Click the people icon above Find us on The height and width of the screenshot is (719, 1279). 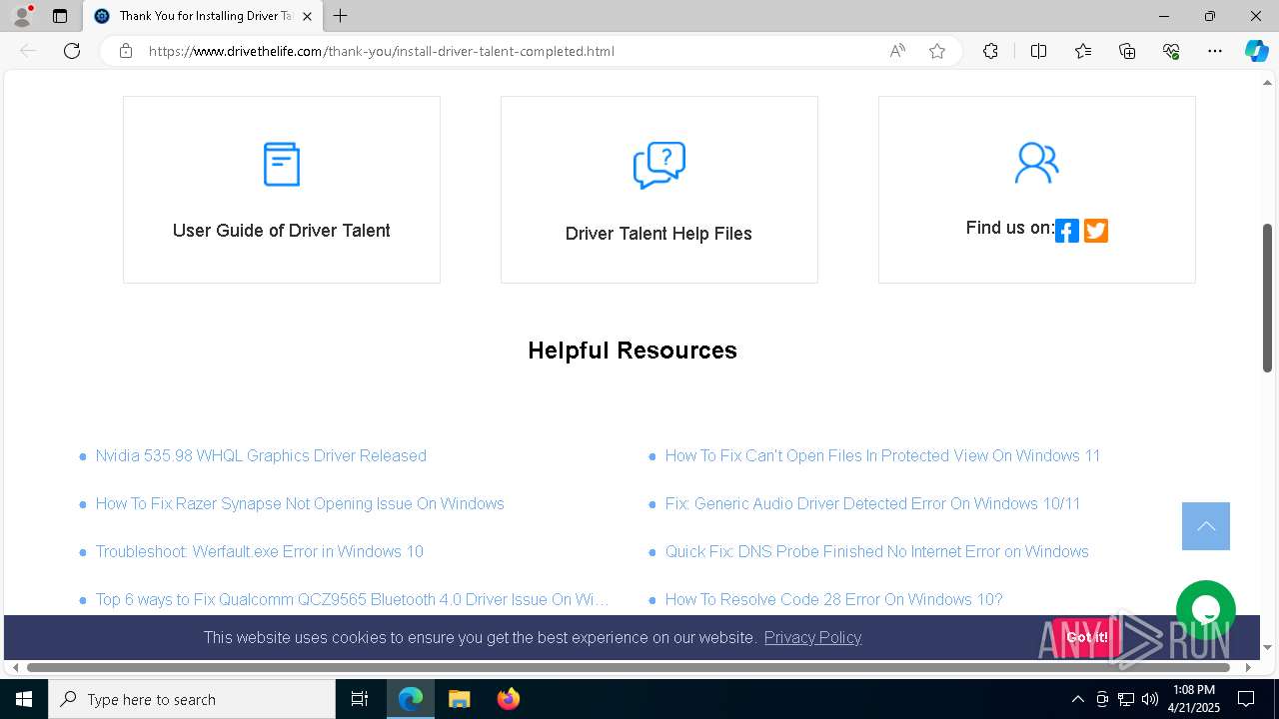[x=1036, y=163]
